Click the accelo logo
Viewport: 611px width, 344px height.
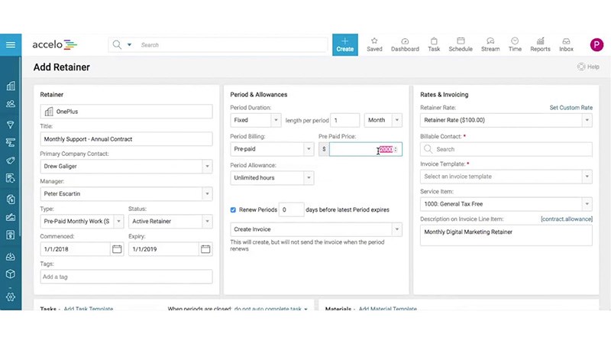54,45
